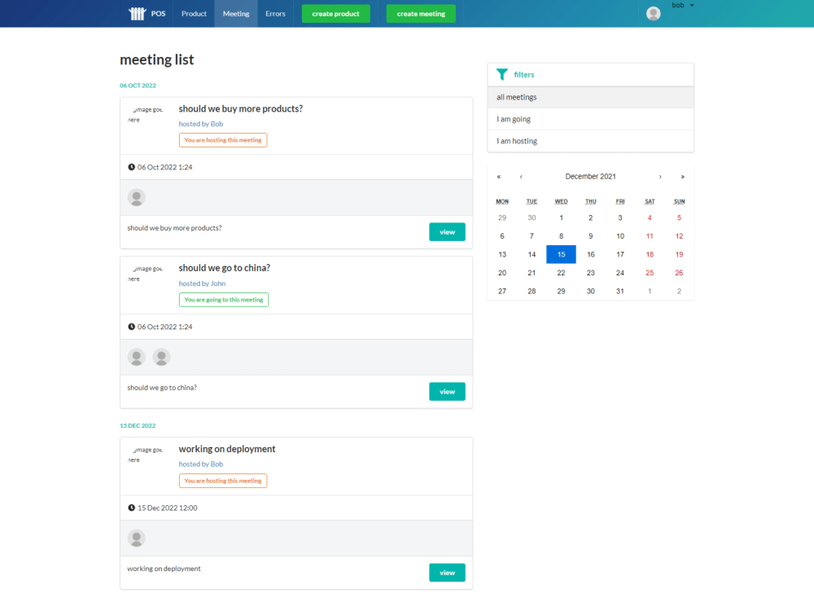Select the 'all meetings' filter

point(519,96)
